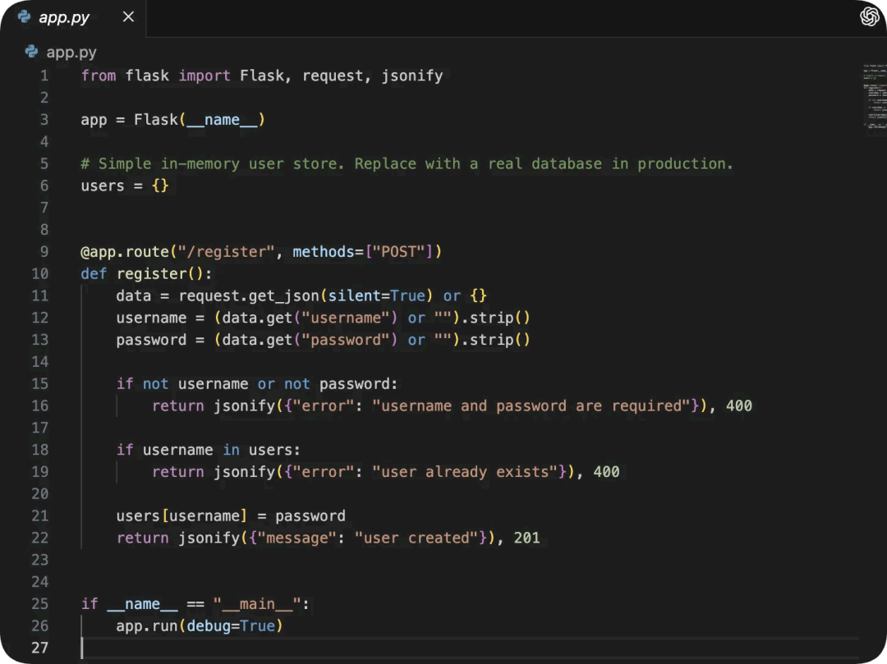The width and height of the screenshot is (887, 664).
Task: Click the comment "# Simple in-memory user store"
Action: 213,164
